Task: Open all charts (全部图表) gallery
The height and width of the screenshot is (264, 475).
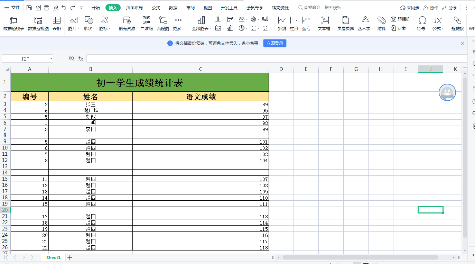Action: (202, 24)
